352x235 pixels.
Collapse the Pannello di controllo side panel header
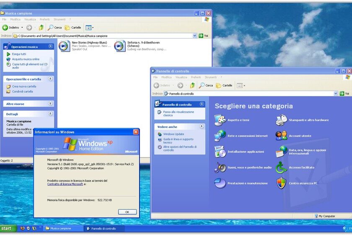coord(202,104)
